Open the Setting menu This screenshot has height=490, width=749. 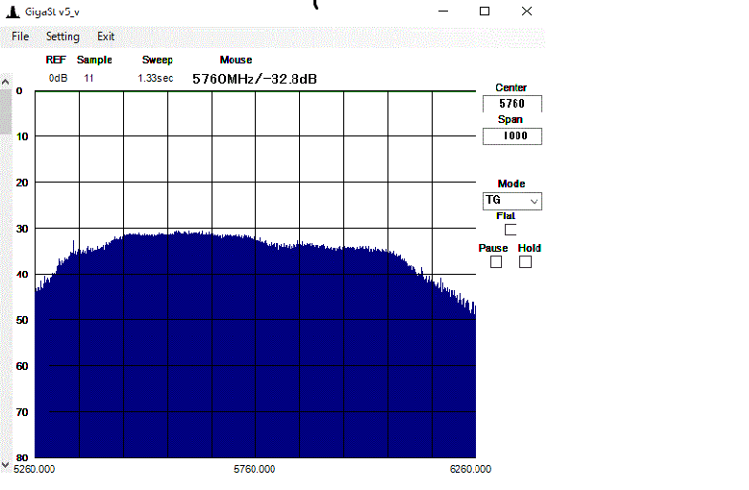click(62, 37)
